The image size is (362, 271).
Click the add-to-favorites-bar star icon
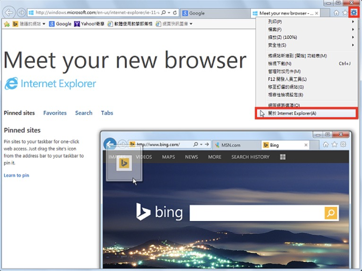(x=7, y=24)
